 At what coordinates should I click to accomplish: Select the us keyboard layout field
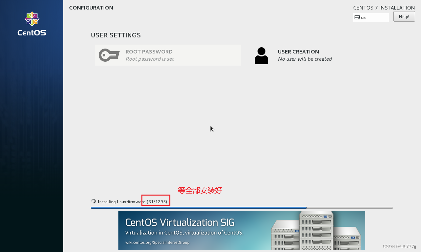[x=371, y=17]
